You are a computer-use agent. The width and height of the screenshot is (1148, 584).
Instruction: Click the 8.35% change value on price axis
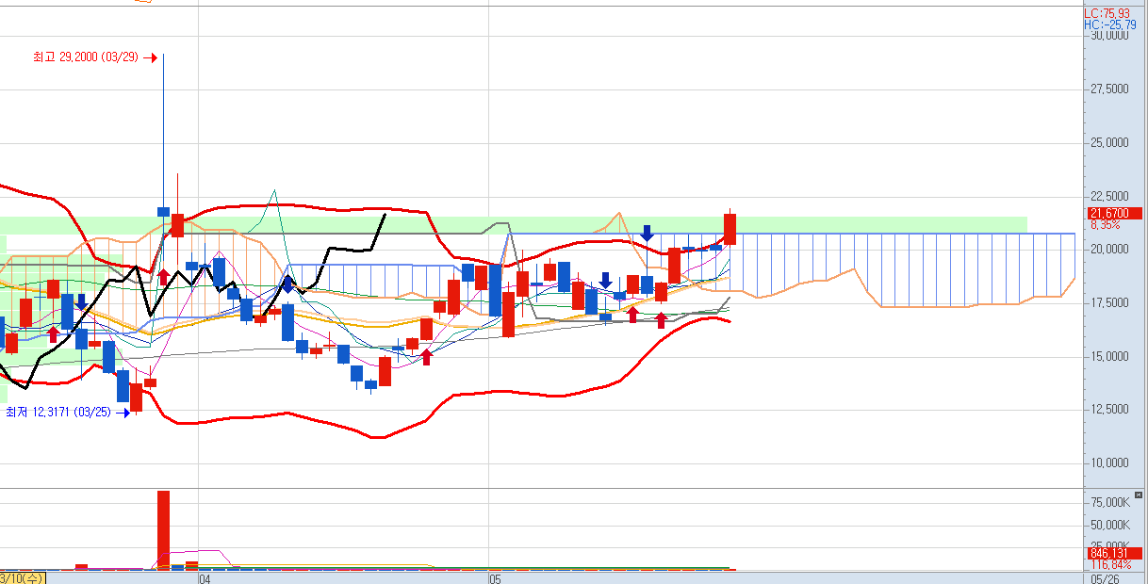[1105, 225]
